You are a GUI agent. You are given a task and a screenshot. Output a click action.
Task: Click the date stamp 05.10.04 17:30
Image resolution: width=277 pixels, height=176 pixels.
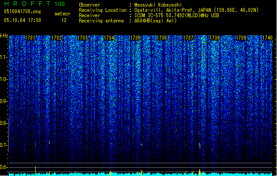(x=22, y=20)
